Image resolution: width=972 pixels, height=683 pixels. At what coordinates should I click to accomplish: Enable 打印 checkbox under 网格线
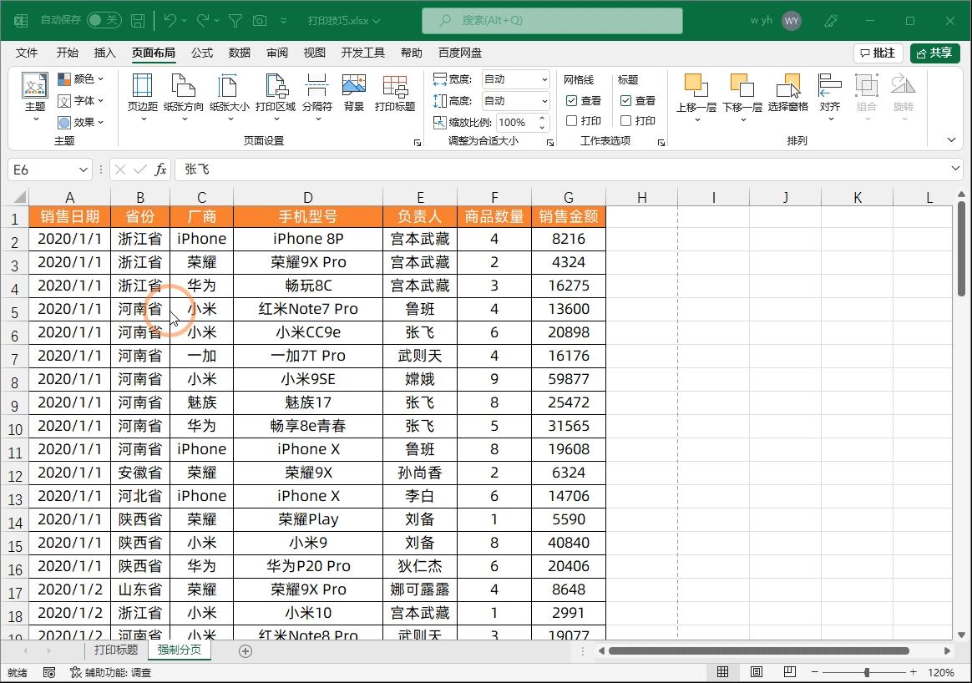[572, 120]
